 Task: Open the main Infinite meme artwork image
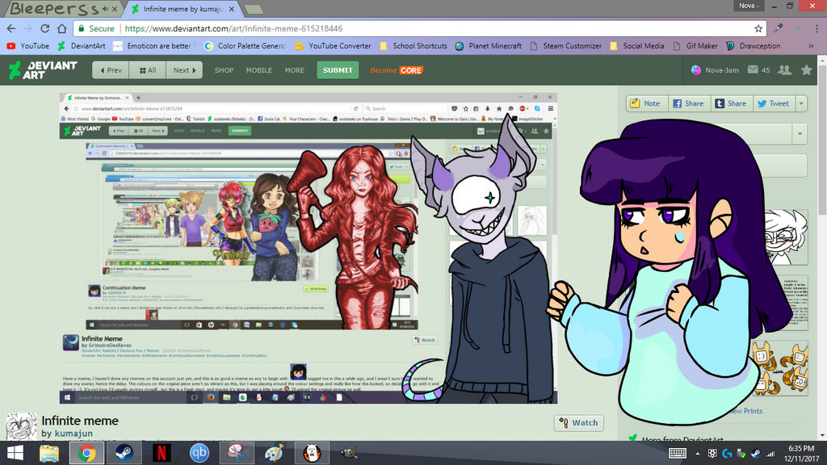308,249
